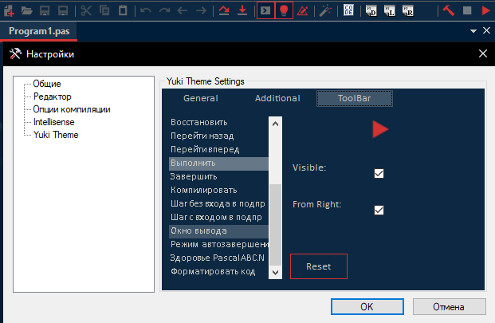Image resolution: width=495 pixels, height=323 pixels.
Task: Select the Program1.pas document tab
Action: click(x=39, y=31)
